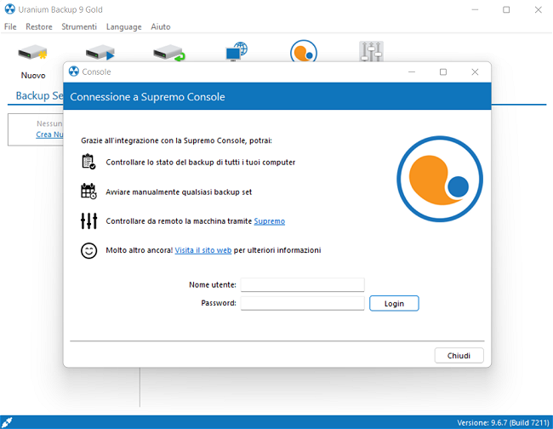Viewport: 553px width, 429px height.
Task: Minimize the Console dialog window
Action: pos(412,72)
